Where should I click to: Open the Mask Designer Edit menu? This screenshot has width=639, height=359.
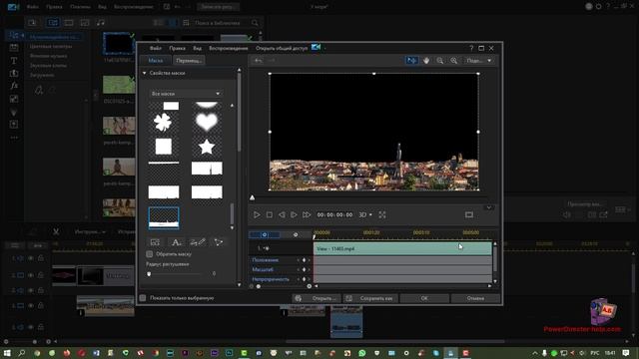(178, 48)
